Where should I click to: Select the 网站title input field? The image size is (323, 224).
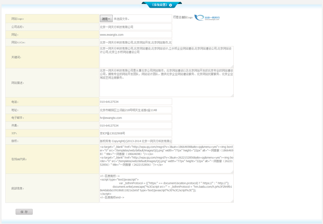tap(135, 42)
